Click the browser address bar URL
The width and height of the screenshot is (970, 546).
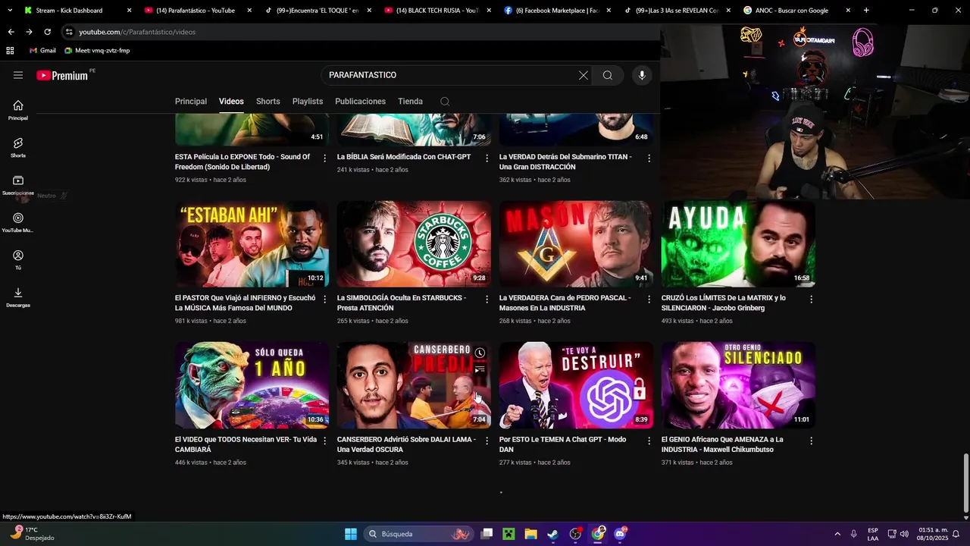pyautogui.click(x=137, y=32)
